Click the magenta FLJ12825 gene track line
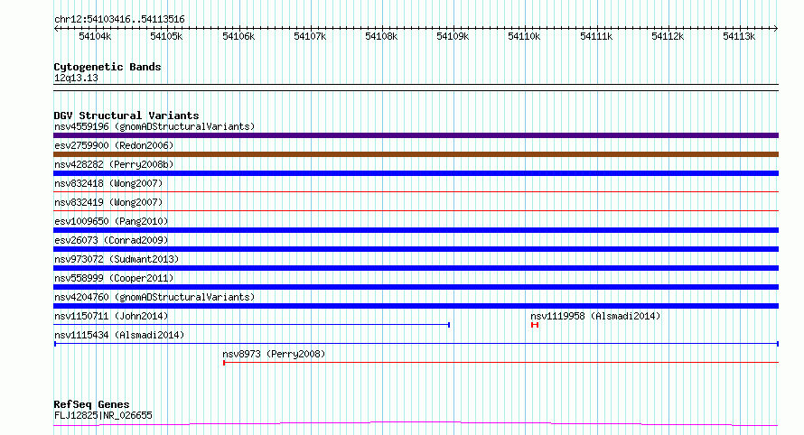The width and height of the screenshot is (804, 435). pyautogui.click(x=416, y=424)
